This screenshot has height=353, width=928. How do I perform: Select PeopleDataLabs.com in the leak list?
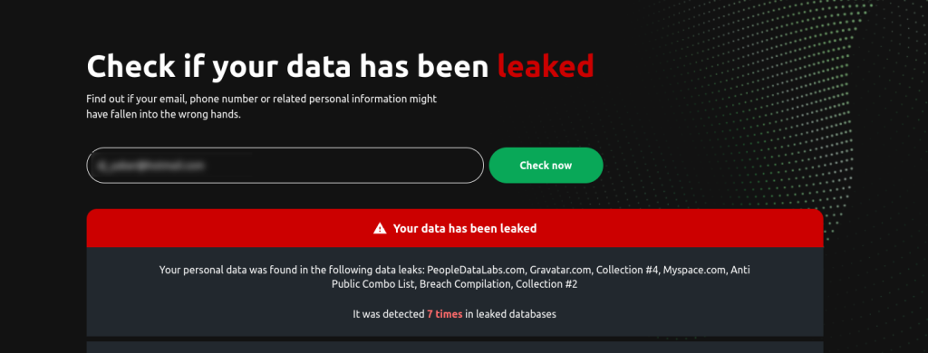point(477,271)
